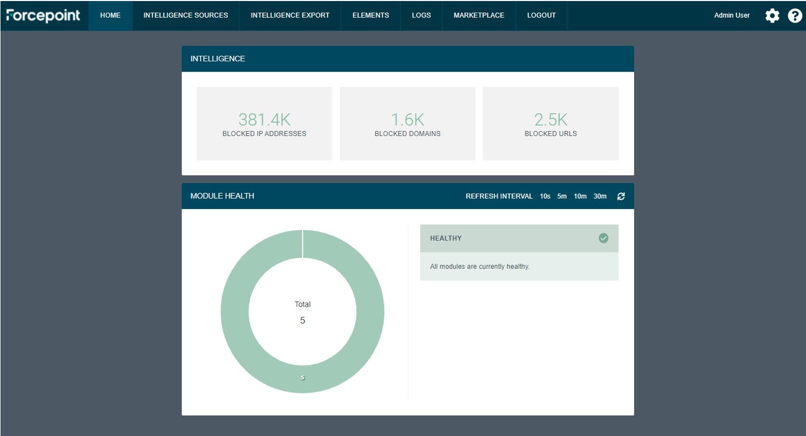Open the settings gear icon
Screen dimensions: 806x436
pos(772,16)
